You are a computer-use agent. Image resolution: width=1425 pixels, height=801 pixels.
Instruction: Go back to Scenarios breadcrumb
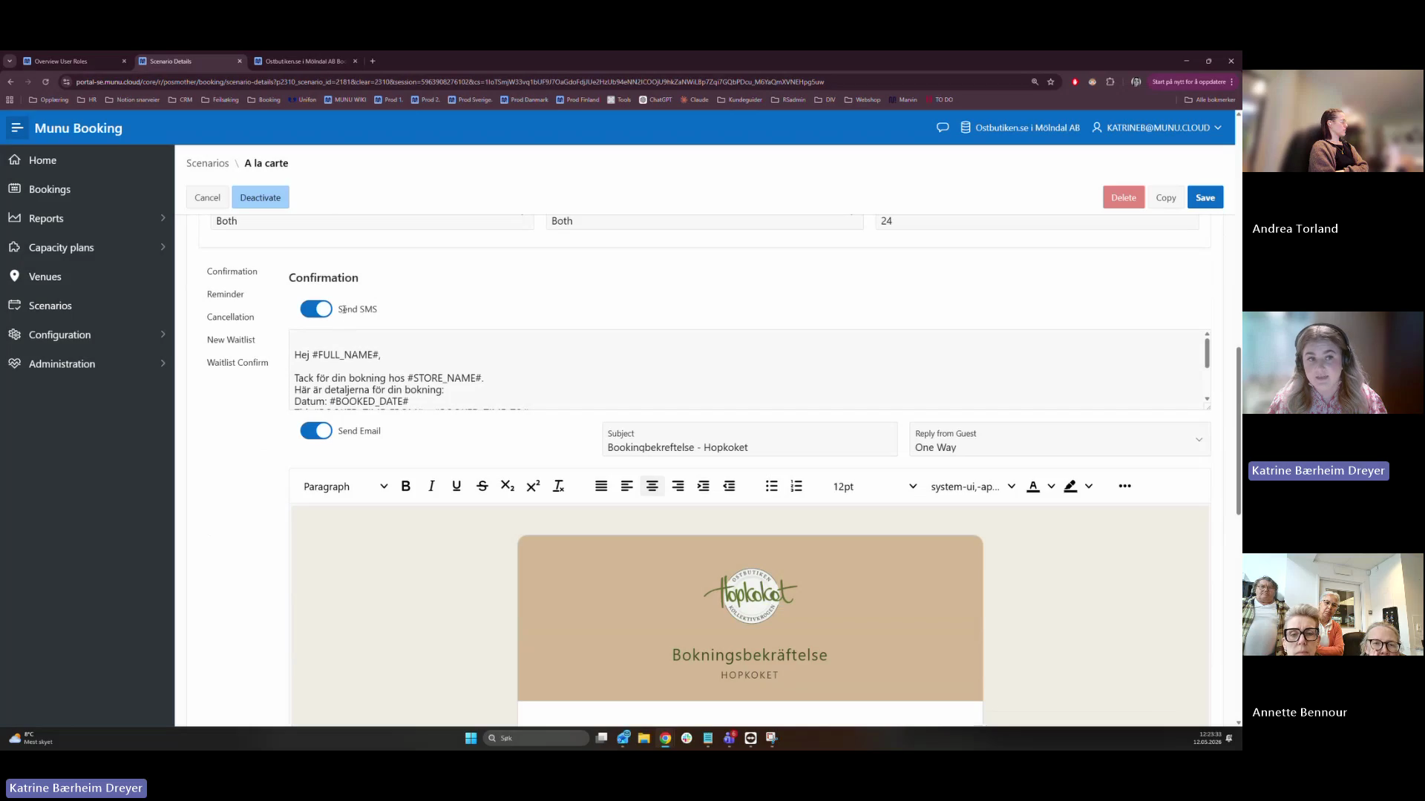pos(208,163)
